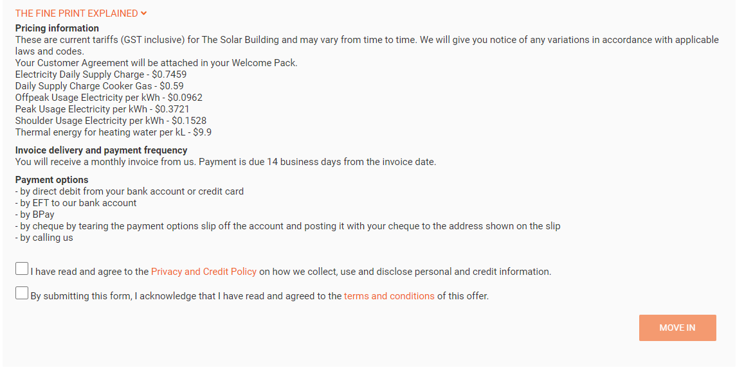Select the Pricing information heading

tap(57, 28)
